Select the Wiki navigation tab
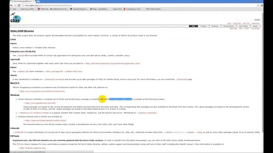 (193, 26)
